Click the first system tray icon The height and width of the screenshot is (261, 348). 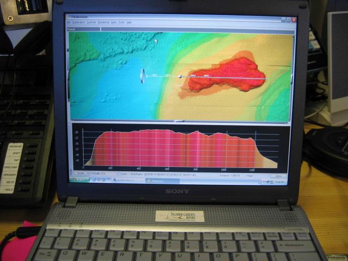[x=260, y=182]
